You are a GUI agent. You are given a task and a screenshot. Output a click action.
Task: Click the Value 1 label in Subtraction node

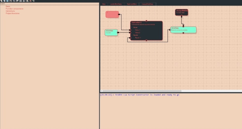pyautogui.click(x=137, y=30)
